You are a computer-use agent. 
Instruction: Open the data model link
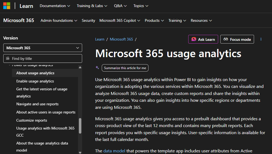114,151
